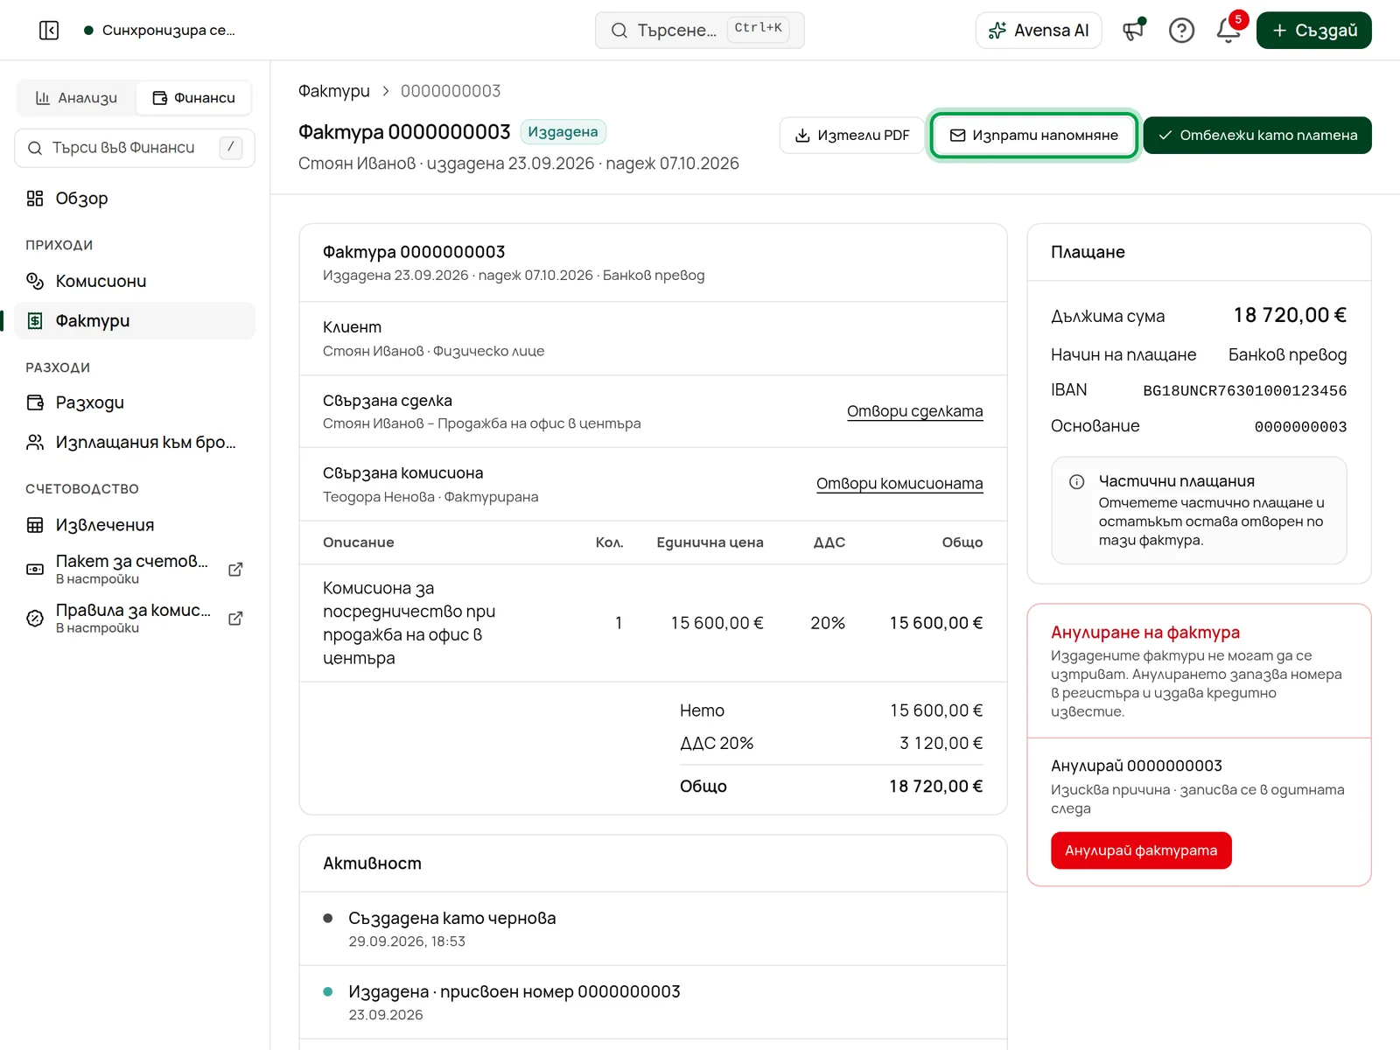Click Изпрати напомняне reminder button

click(1033, 136)
